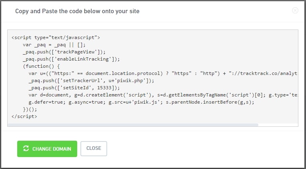306x169 pixels.
Task: Click the closing '</script>' tag line
Action: [x=24, y=116]
